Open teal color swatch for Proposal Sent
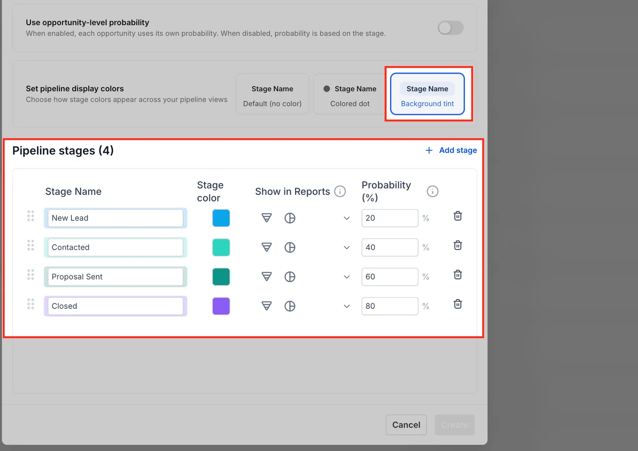This screenshot has height=451, width=638. click(x=221, y=277)
